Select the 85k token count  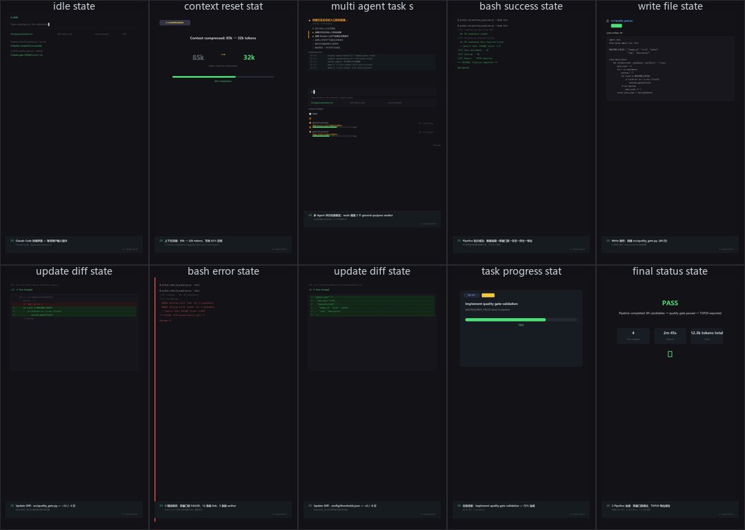[x=198, y=57]
